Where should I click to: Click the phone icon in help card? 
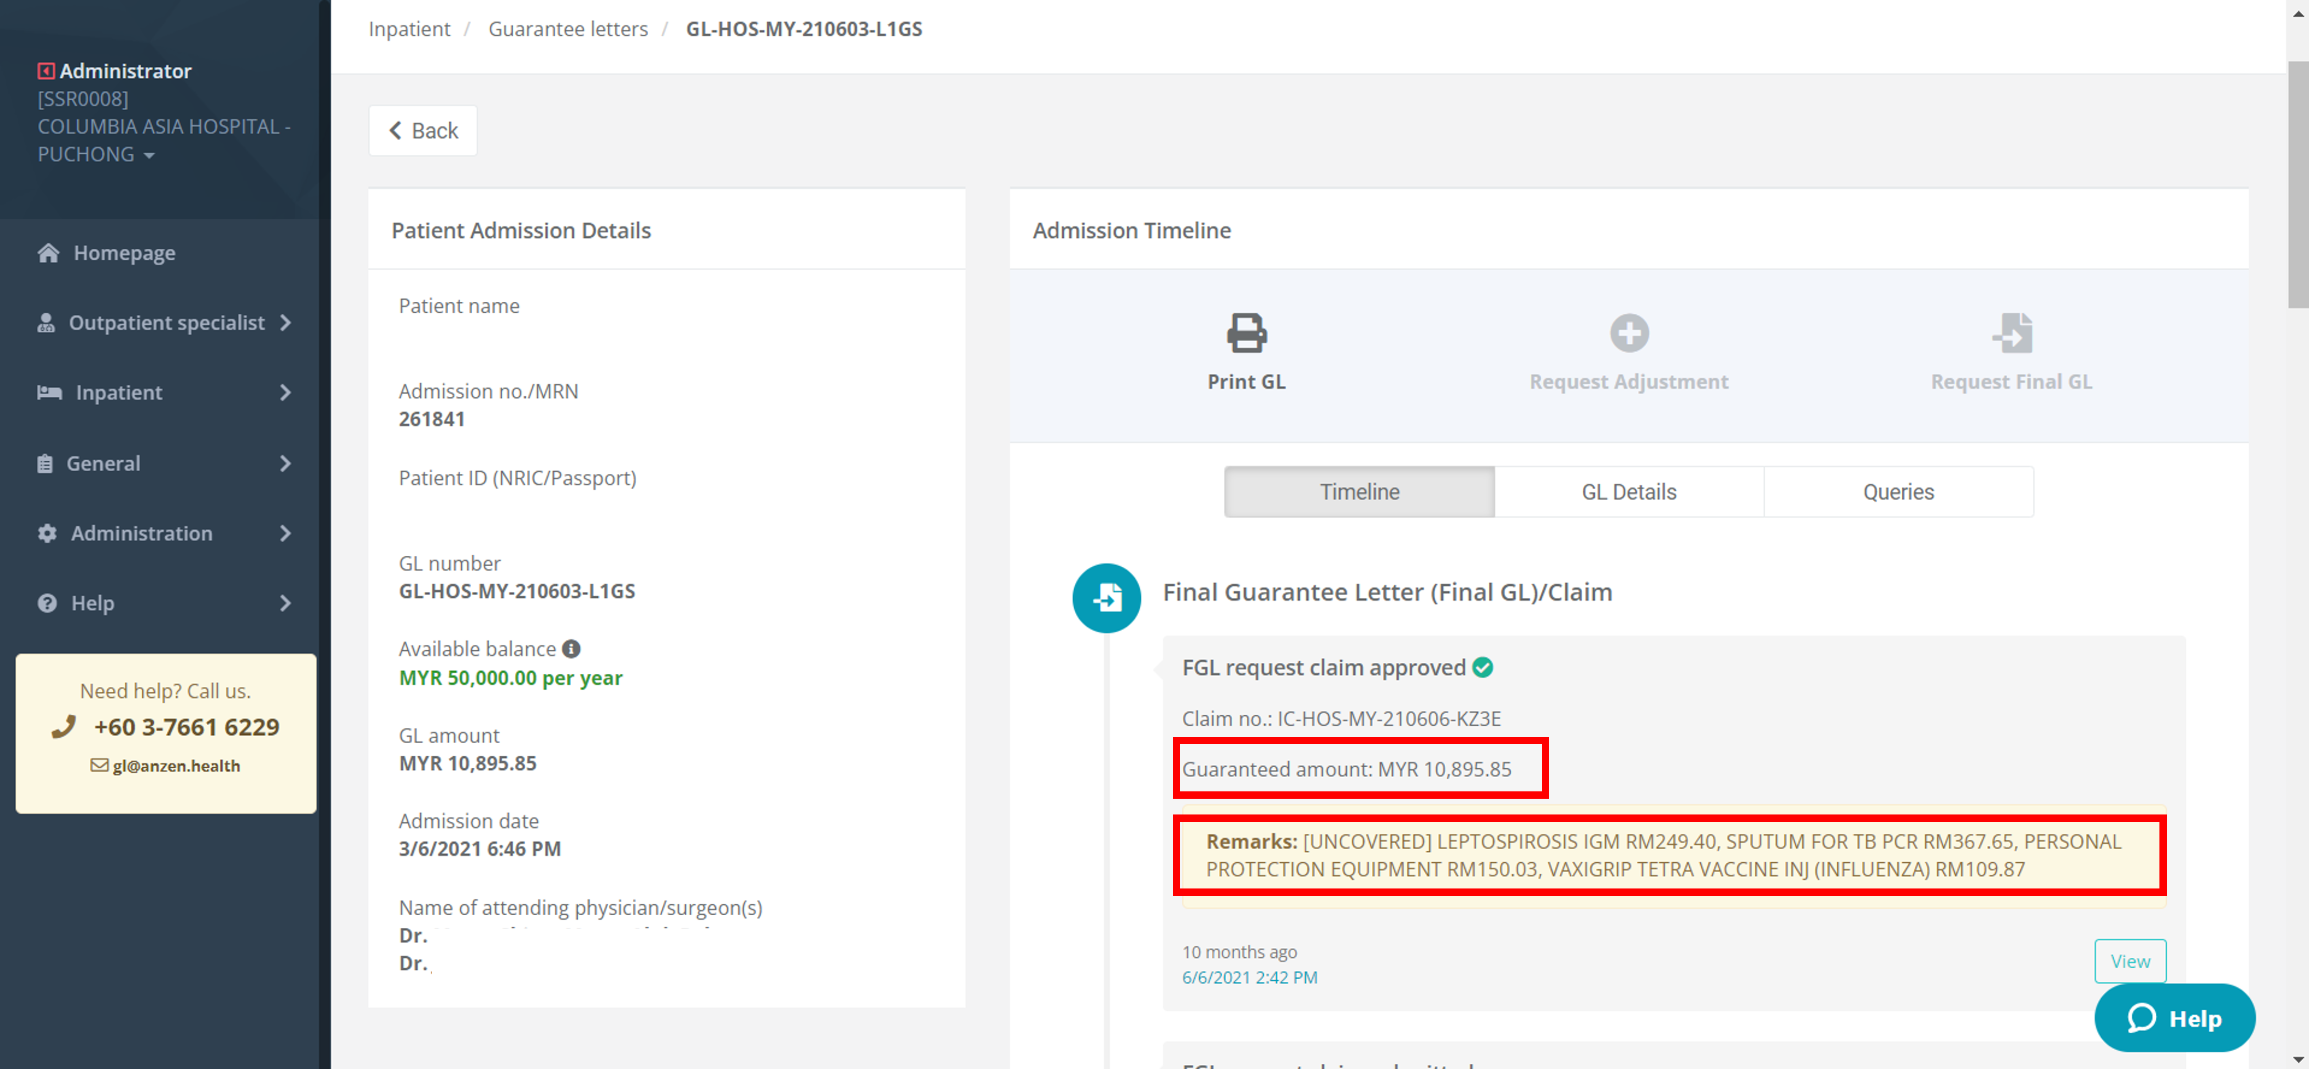tap(63, 727)
